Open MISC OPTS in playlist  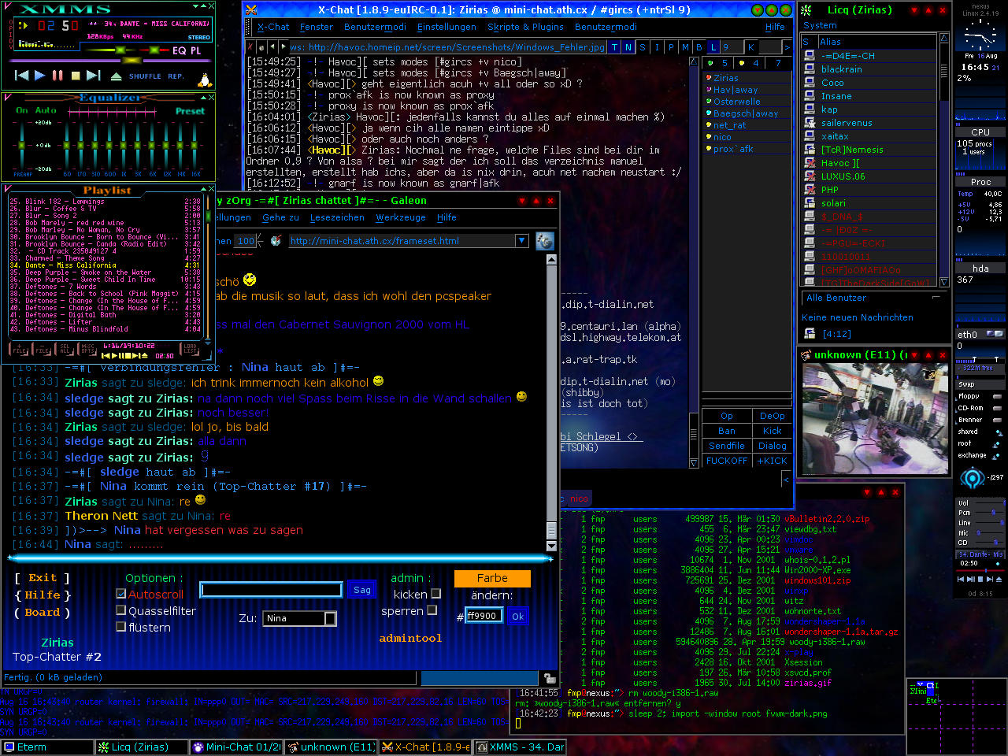(88, 349)
